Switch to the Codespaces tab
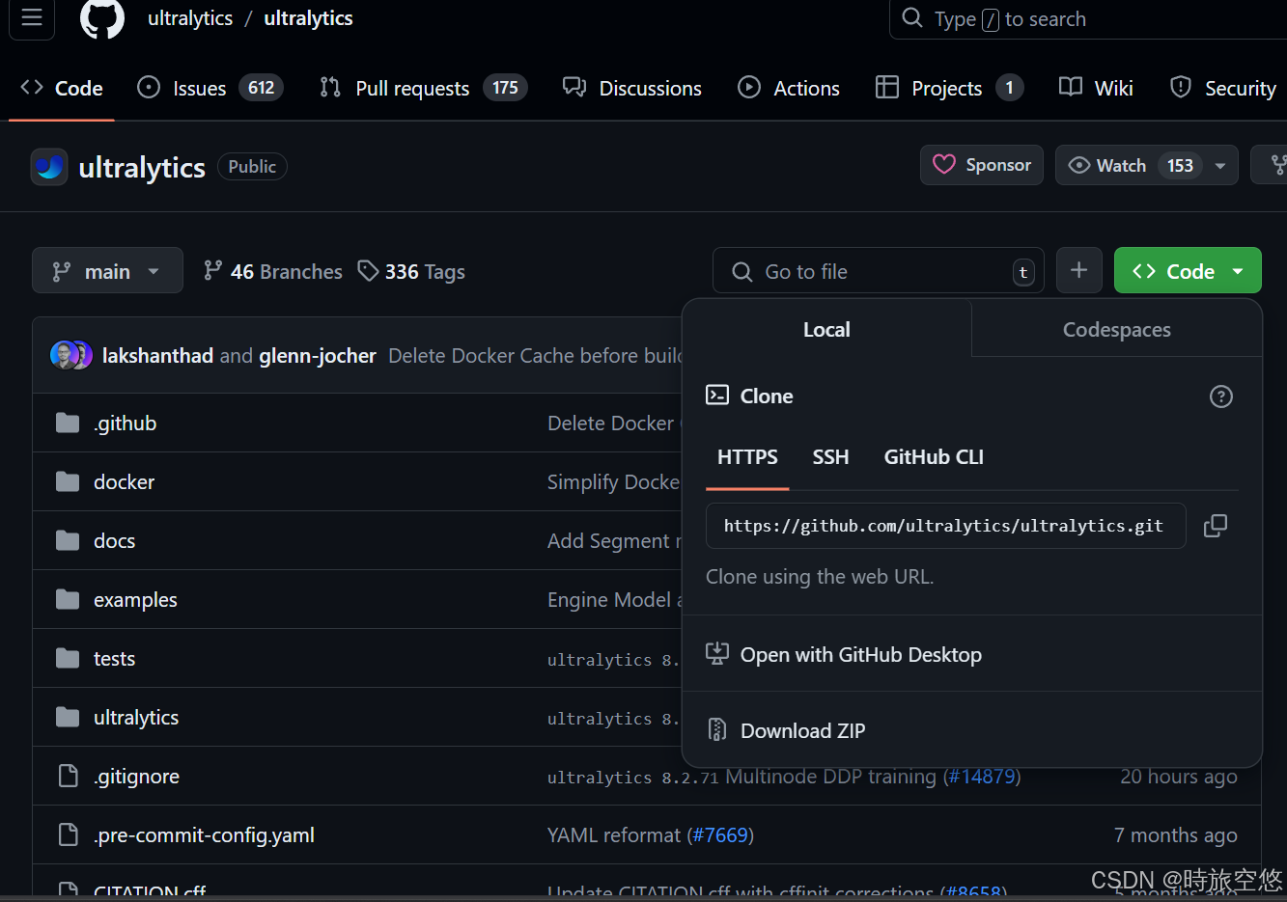1287x902 pixels. [1116, 329]
